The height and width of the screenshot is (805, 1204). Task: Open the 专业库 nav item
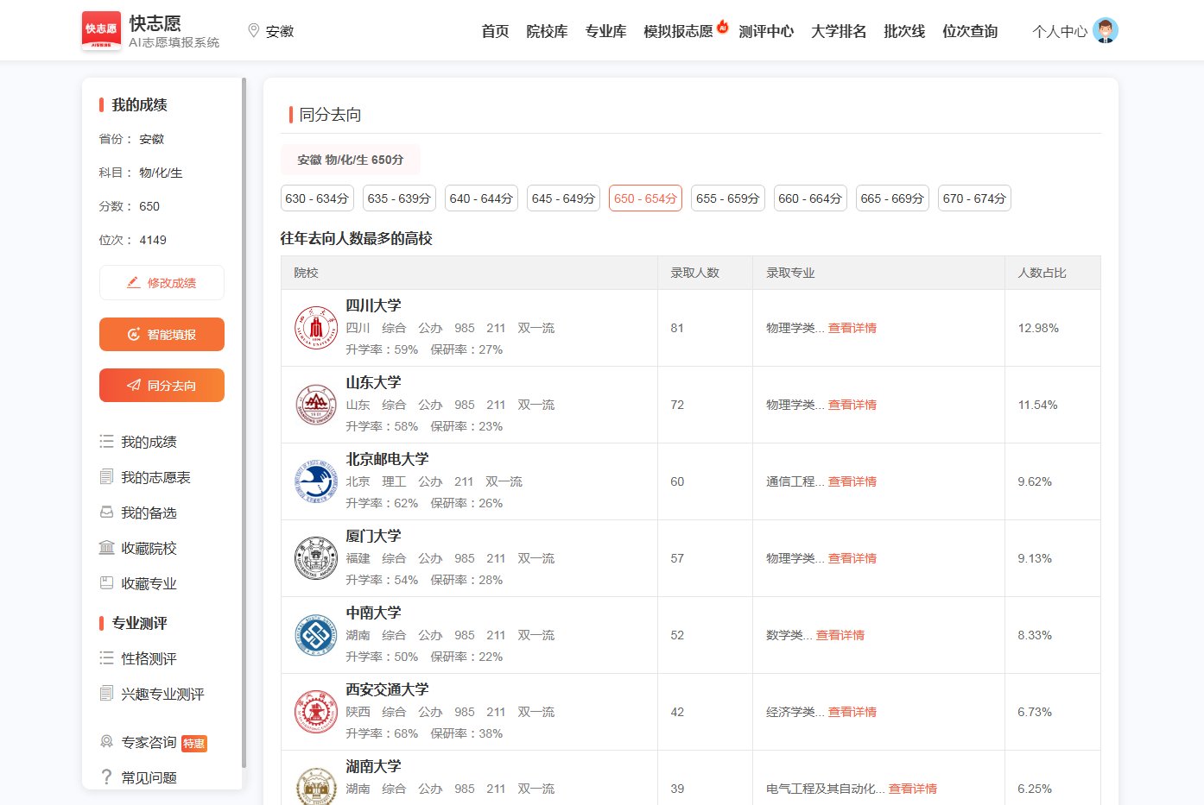tap(605, 31)
